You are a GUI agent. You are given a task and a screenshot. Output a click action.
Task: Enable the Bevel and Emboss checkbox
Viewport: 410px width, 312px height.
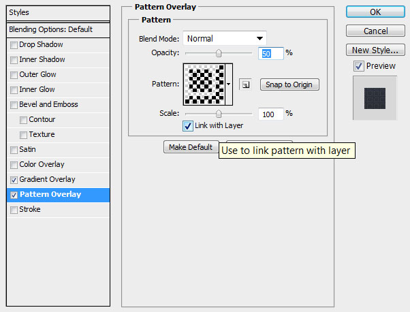click(x=14, y=105)
